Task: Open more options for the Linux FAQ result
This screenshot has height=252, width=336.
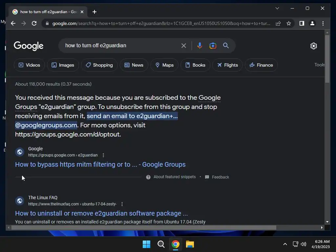Action: click(122, 204)
